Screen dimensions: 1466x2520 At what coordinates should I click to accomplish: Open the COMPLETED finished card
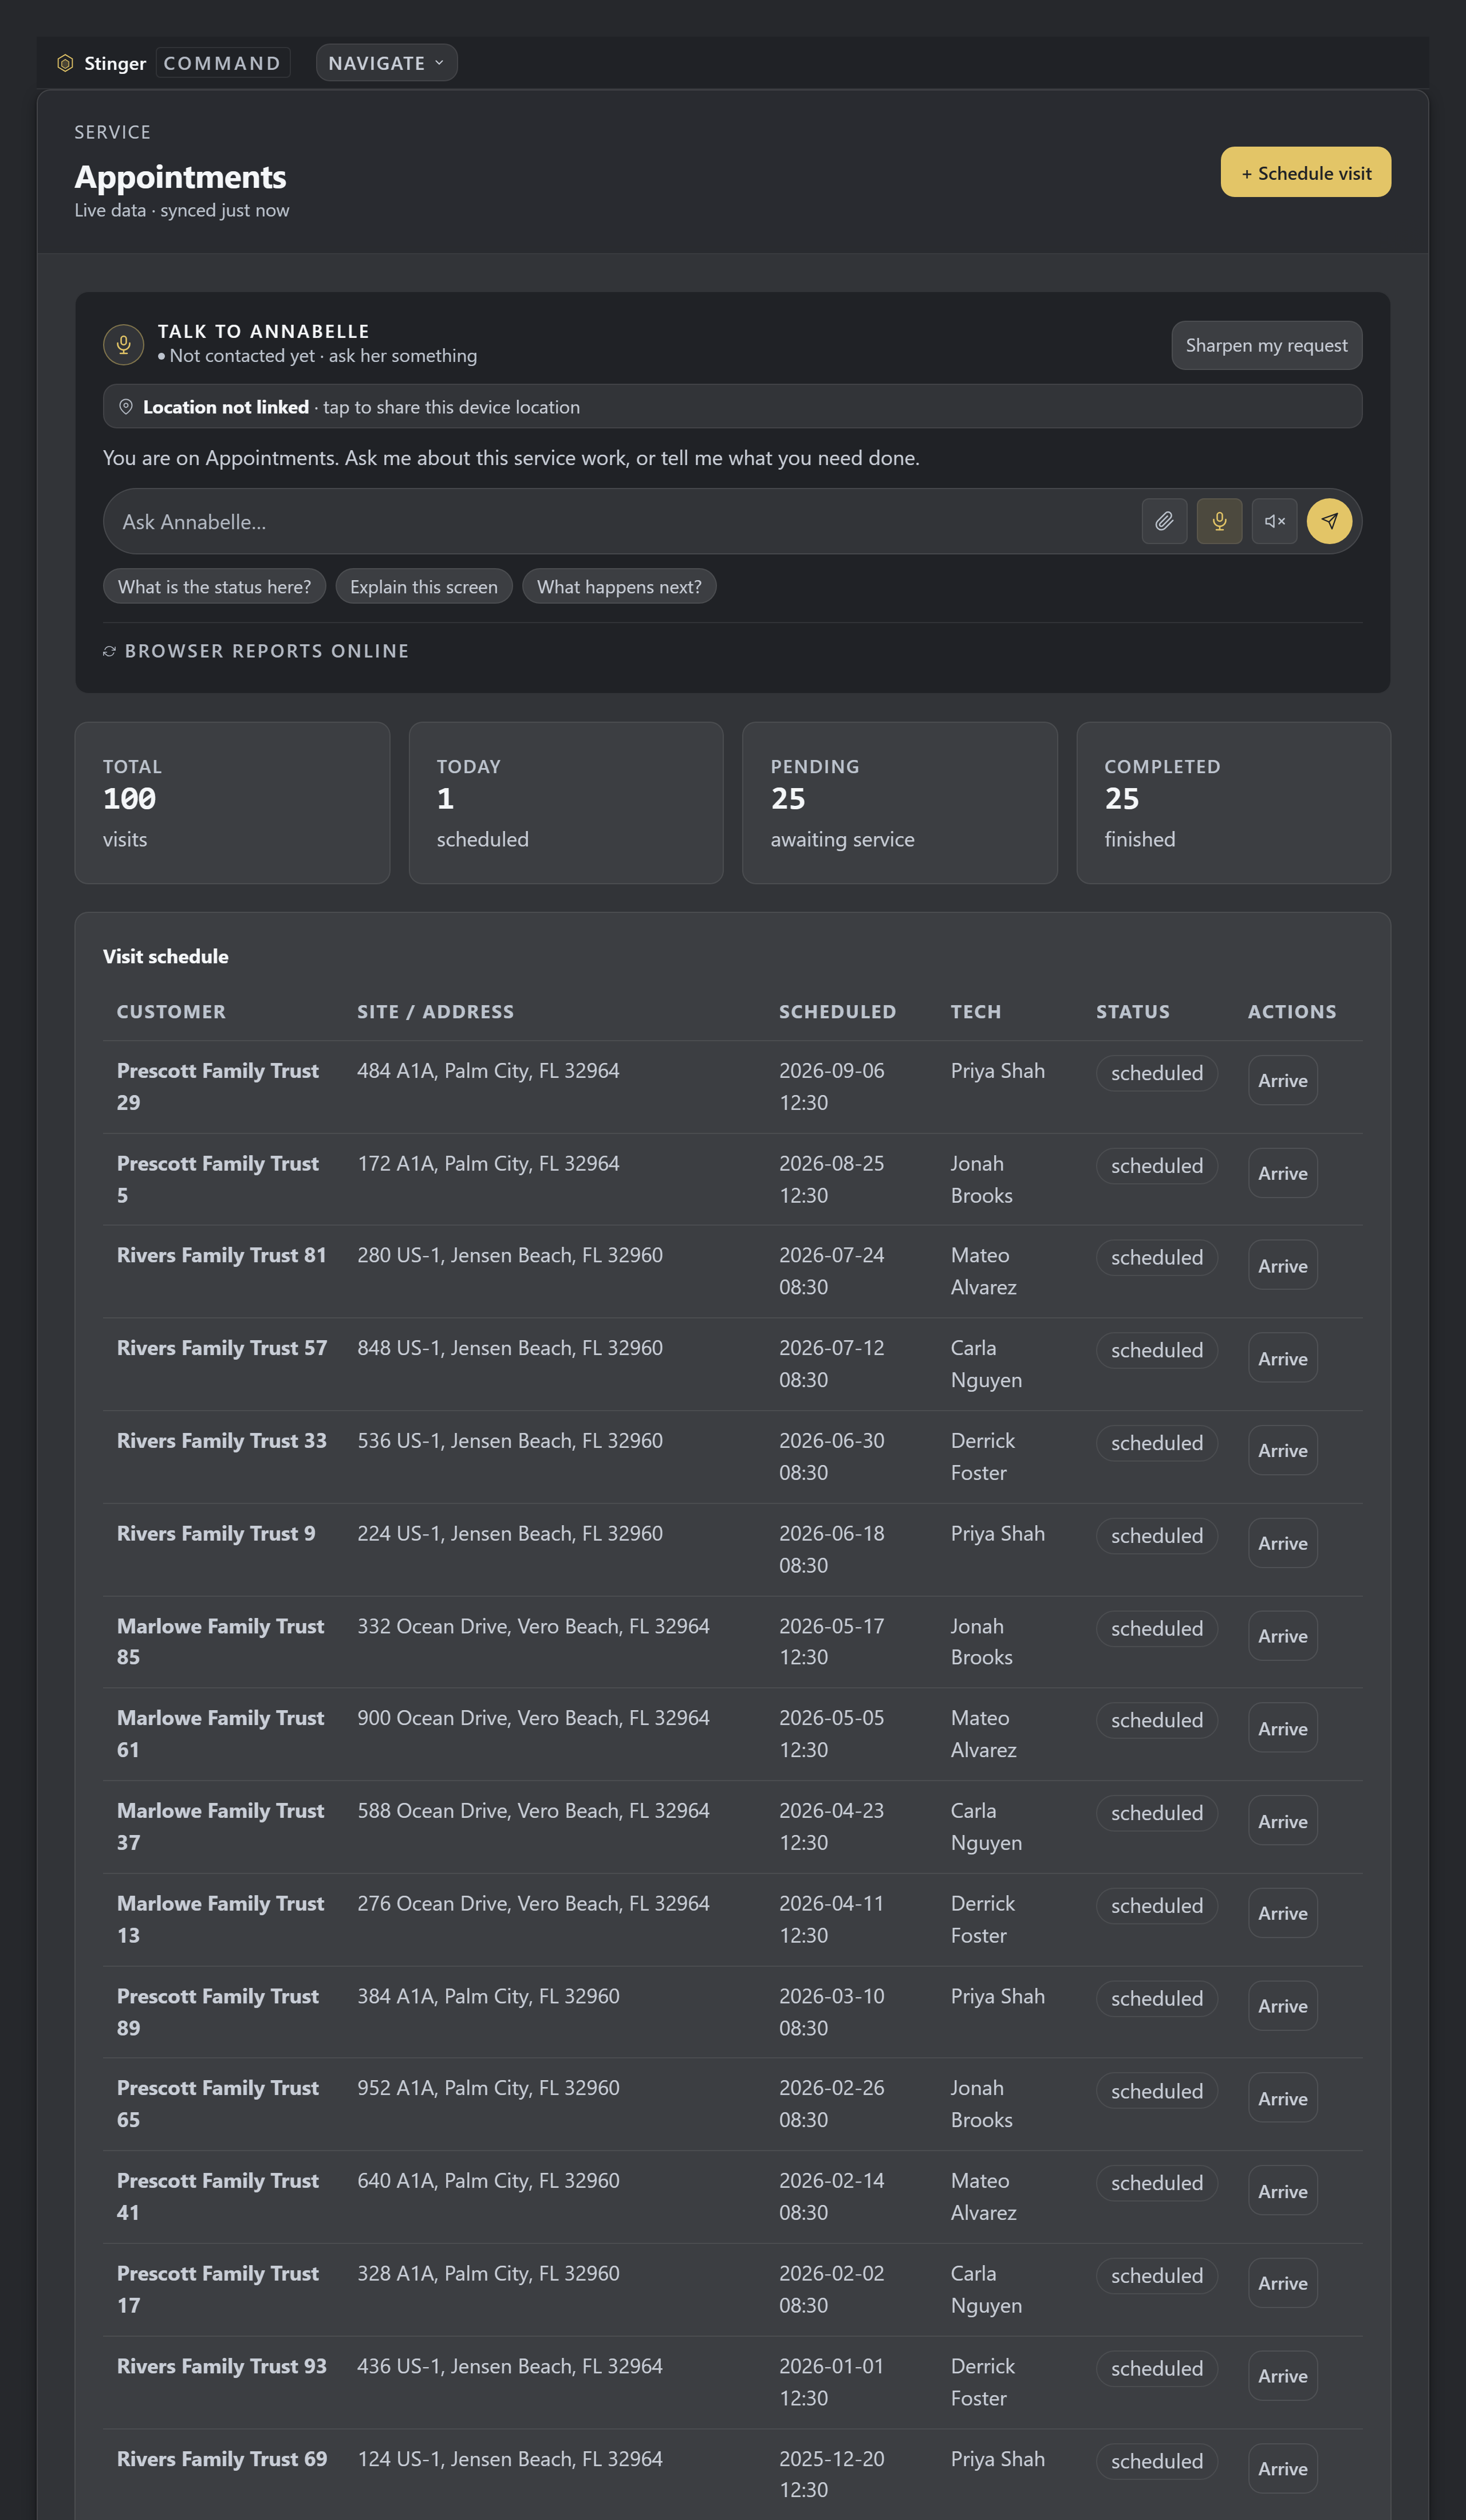click(1233, 803)
